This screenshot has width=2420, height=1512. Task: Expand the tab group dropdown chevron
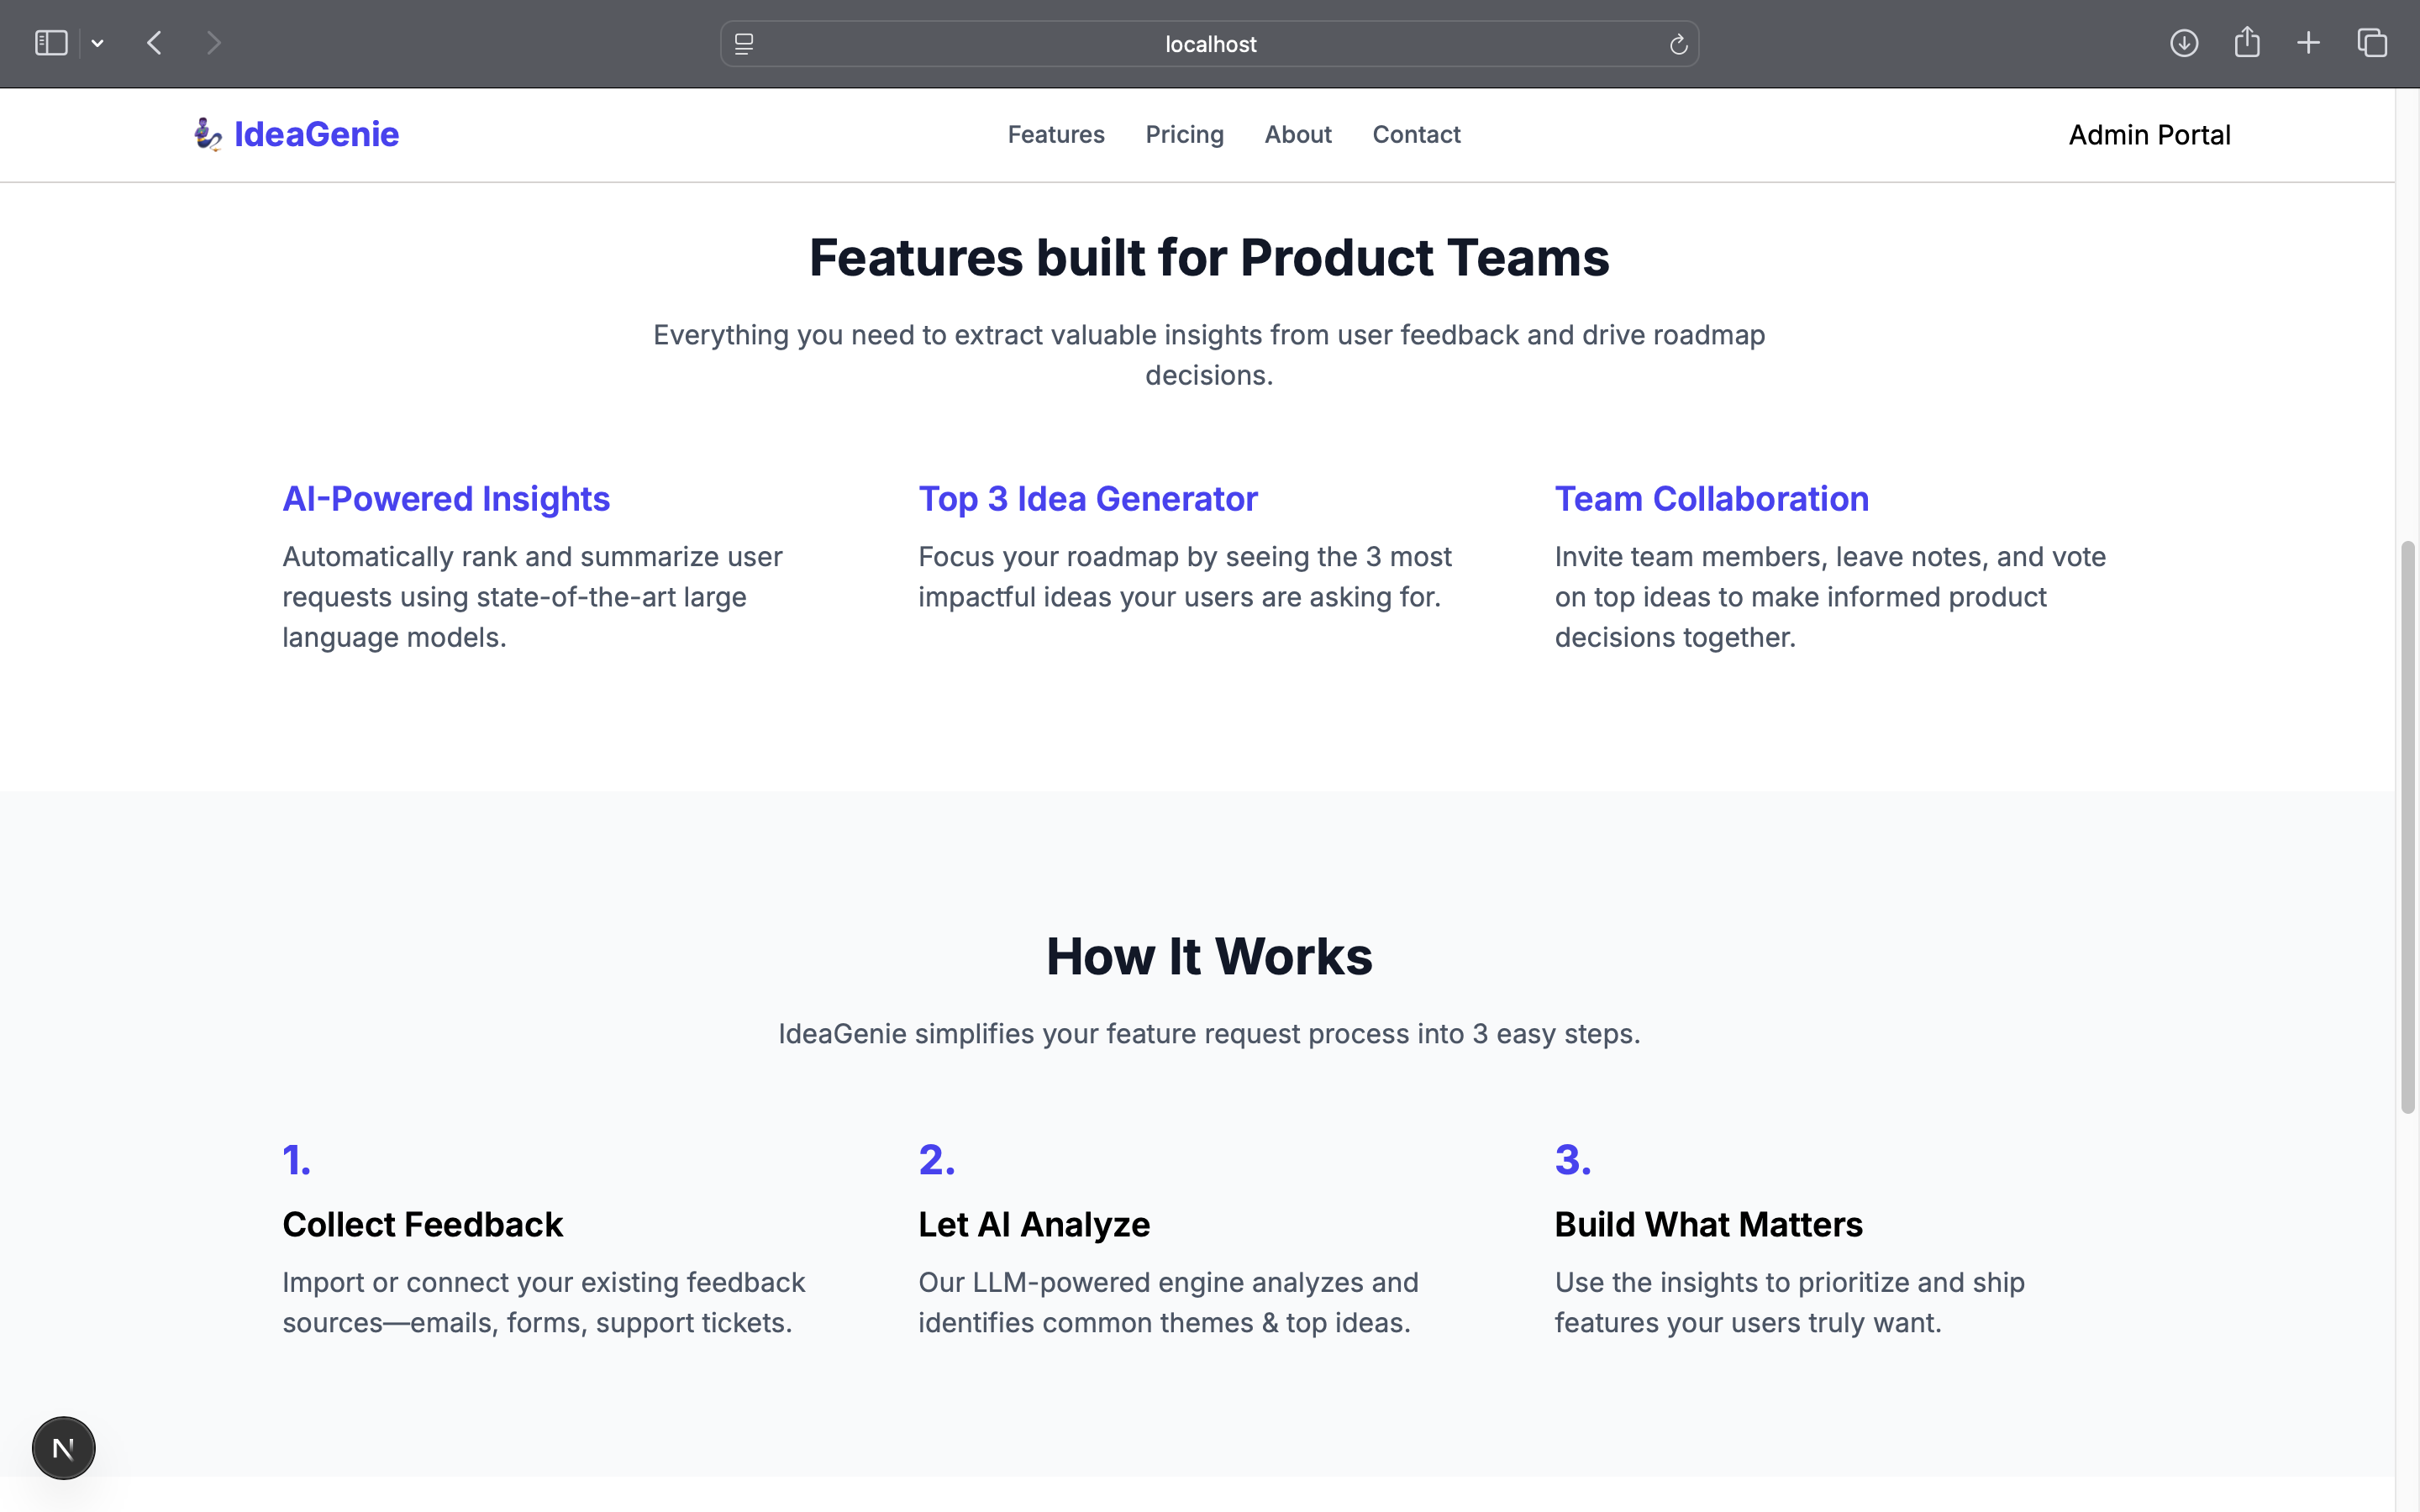[97, 43]
